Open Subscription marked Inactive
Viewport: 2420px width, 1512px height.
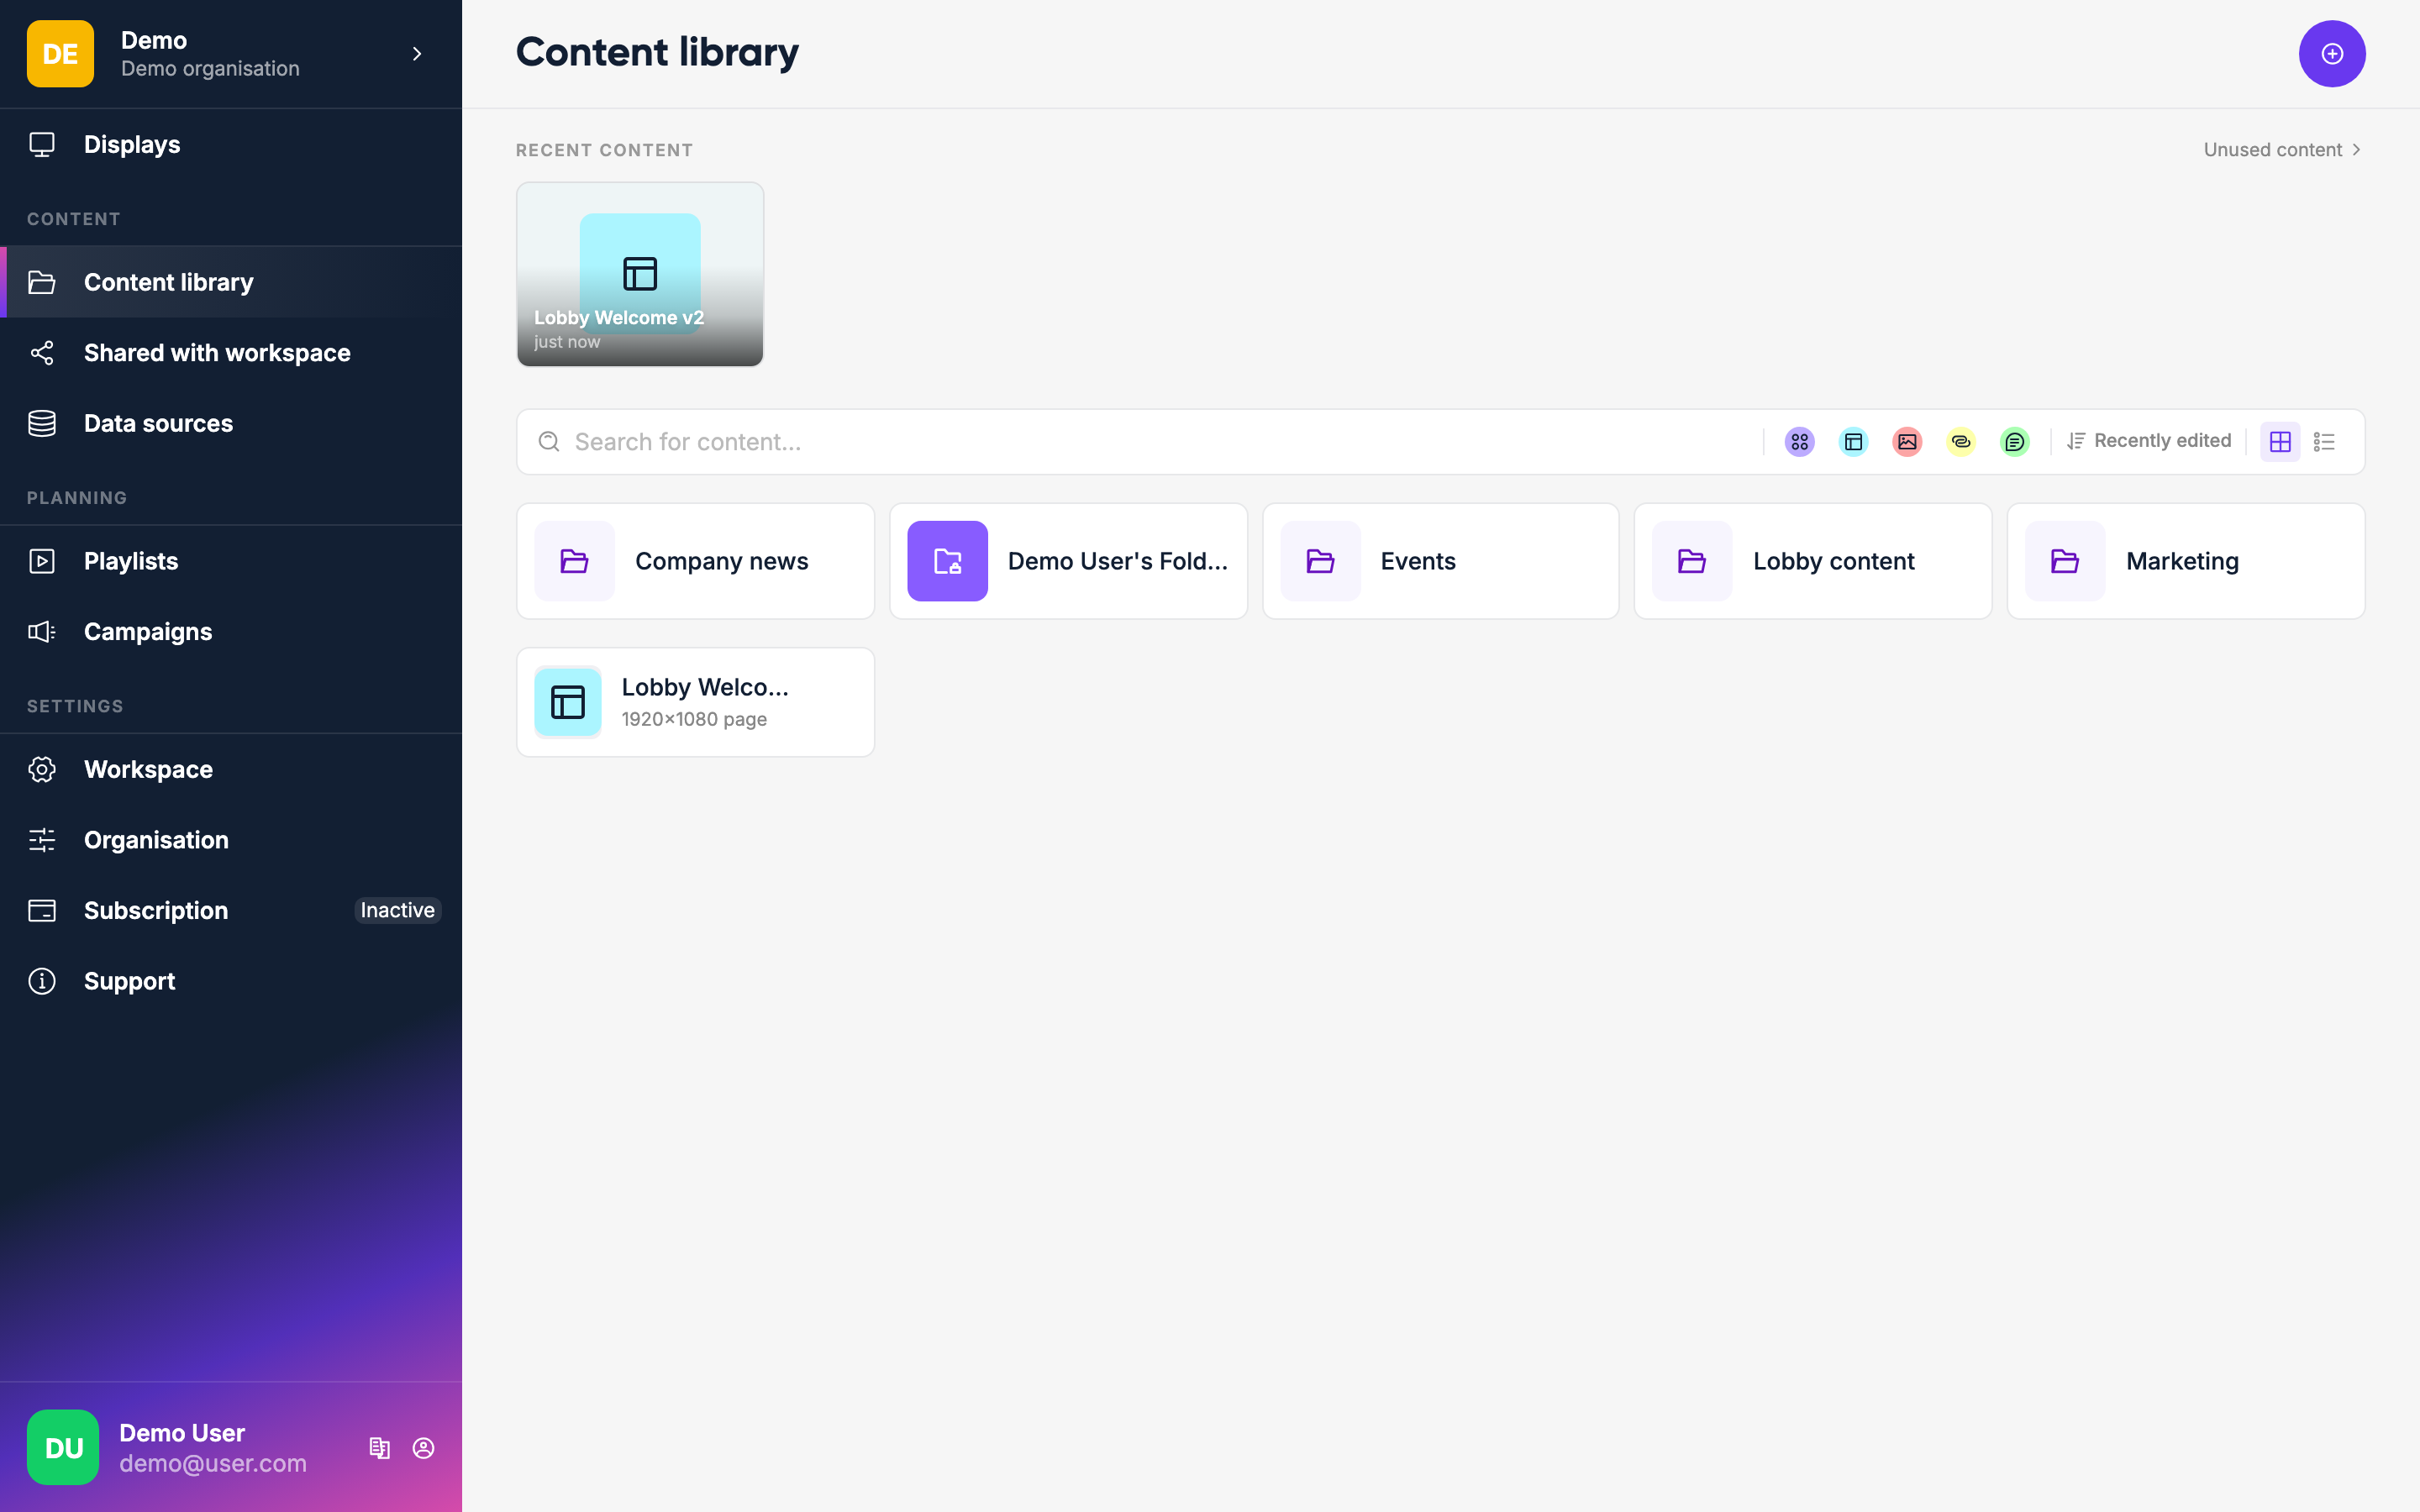coord(156,910)
